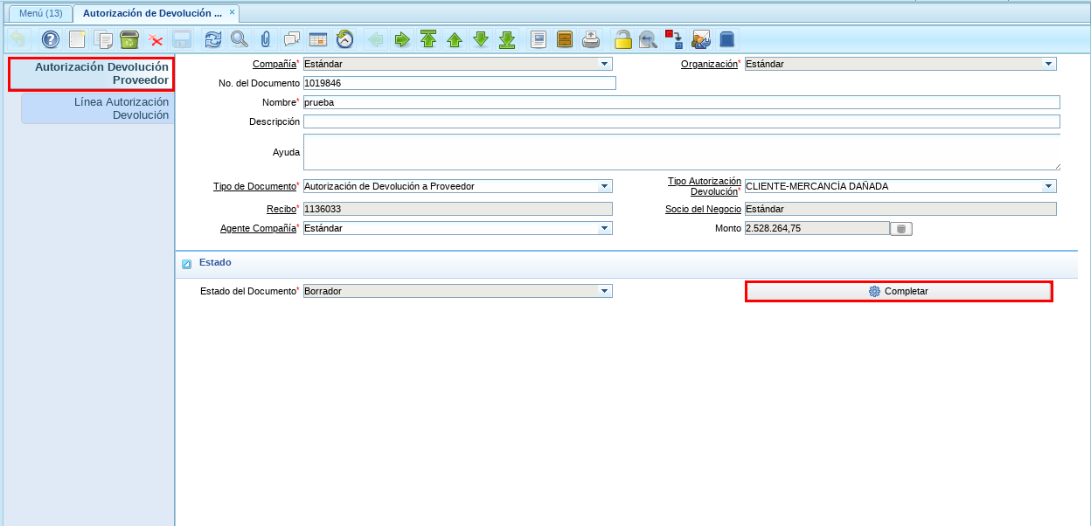Screen dimensions: 1091x526
Task: Select the Autorización de Devolución window tab
Action: click(x=152, y=13)
